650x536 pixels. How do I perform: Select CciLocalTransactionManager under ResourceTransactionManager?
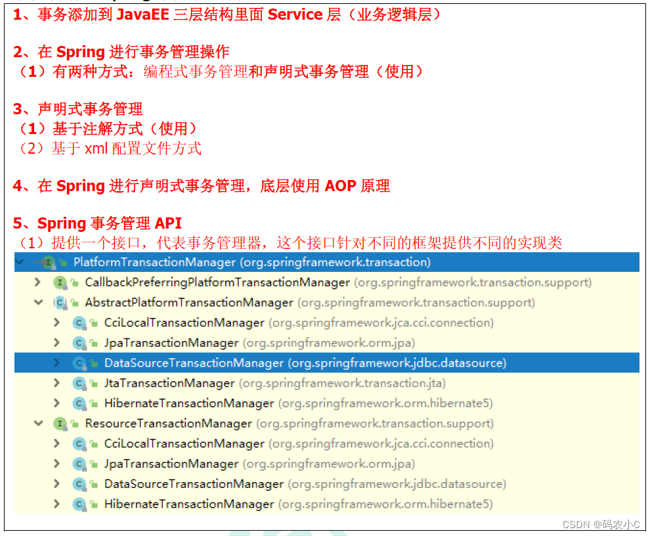pos(327,443)
